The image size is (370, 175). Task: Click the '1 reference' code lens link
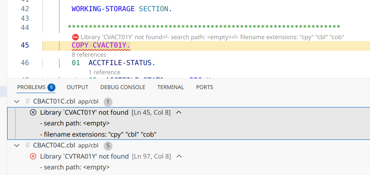tap(104, 72)
